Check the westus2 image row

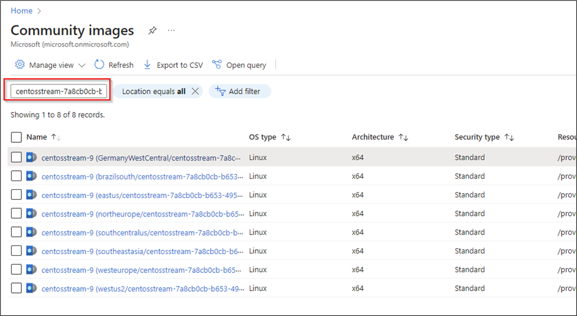click(x=16, y=288)
